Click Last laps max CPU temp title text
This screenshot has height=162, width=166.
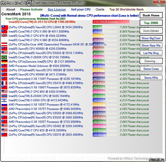[59, 2]
